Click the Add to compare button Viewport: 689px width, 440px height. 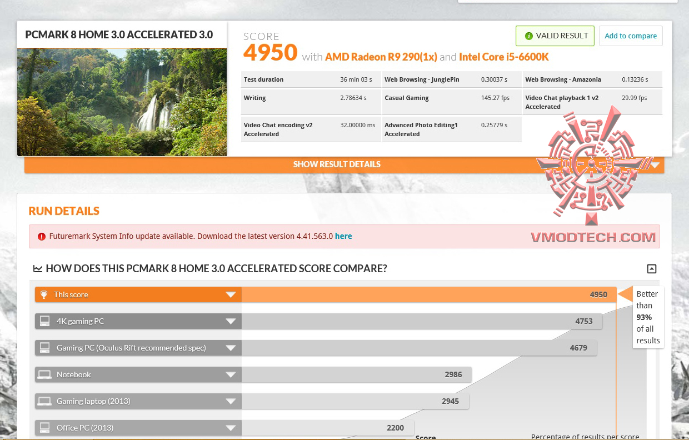click(631, 36)
